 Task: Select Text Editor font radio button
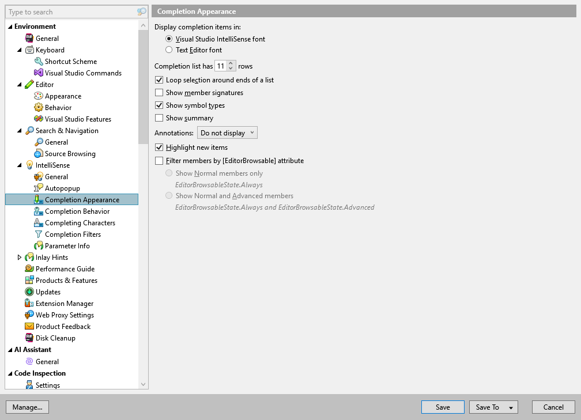[x=169, y=50]
